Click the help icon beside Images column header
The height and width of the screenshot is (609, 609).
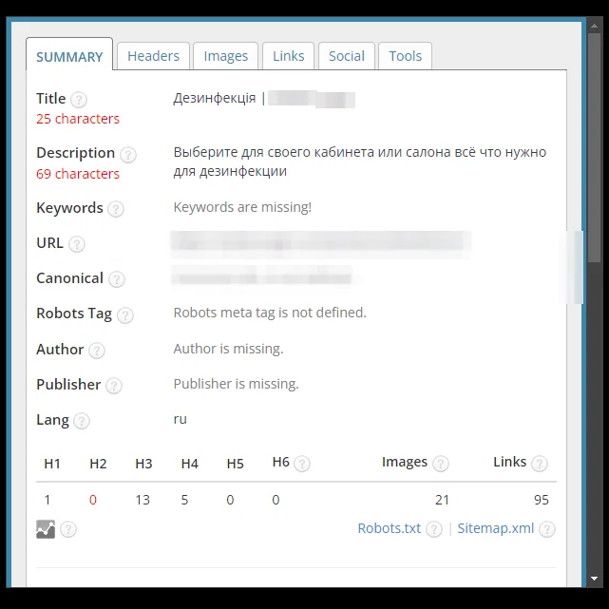(441, 464)
